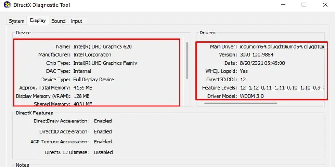
Task: Go to the Input tab
Action: point(76,21)
